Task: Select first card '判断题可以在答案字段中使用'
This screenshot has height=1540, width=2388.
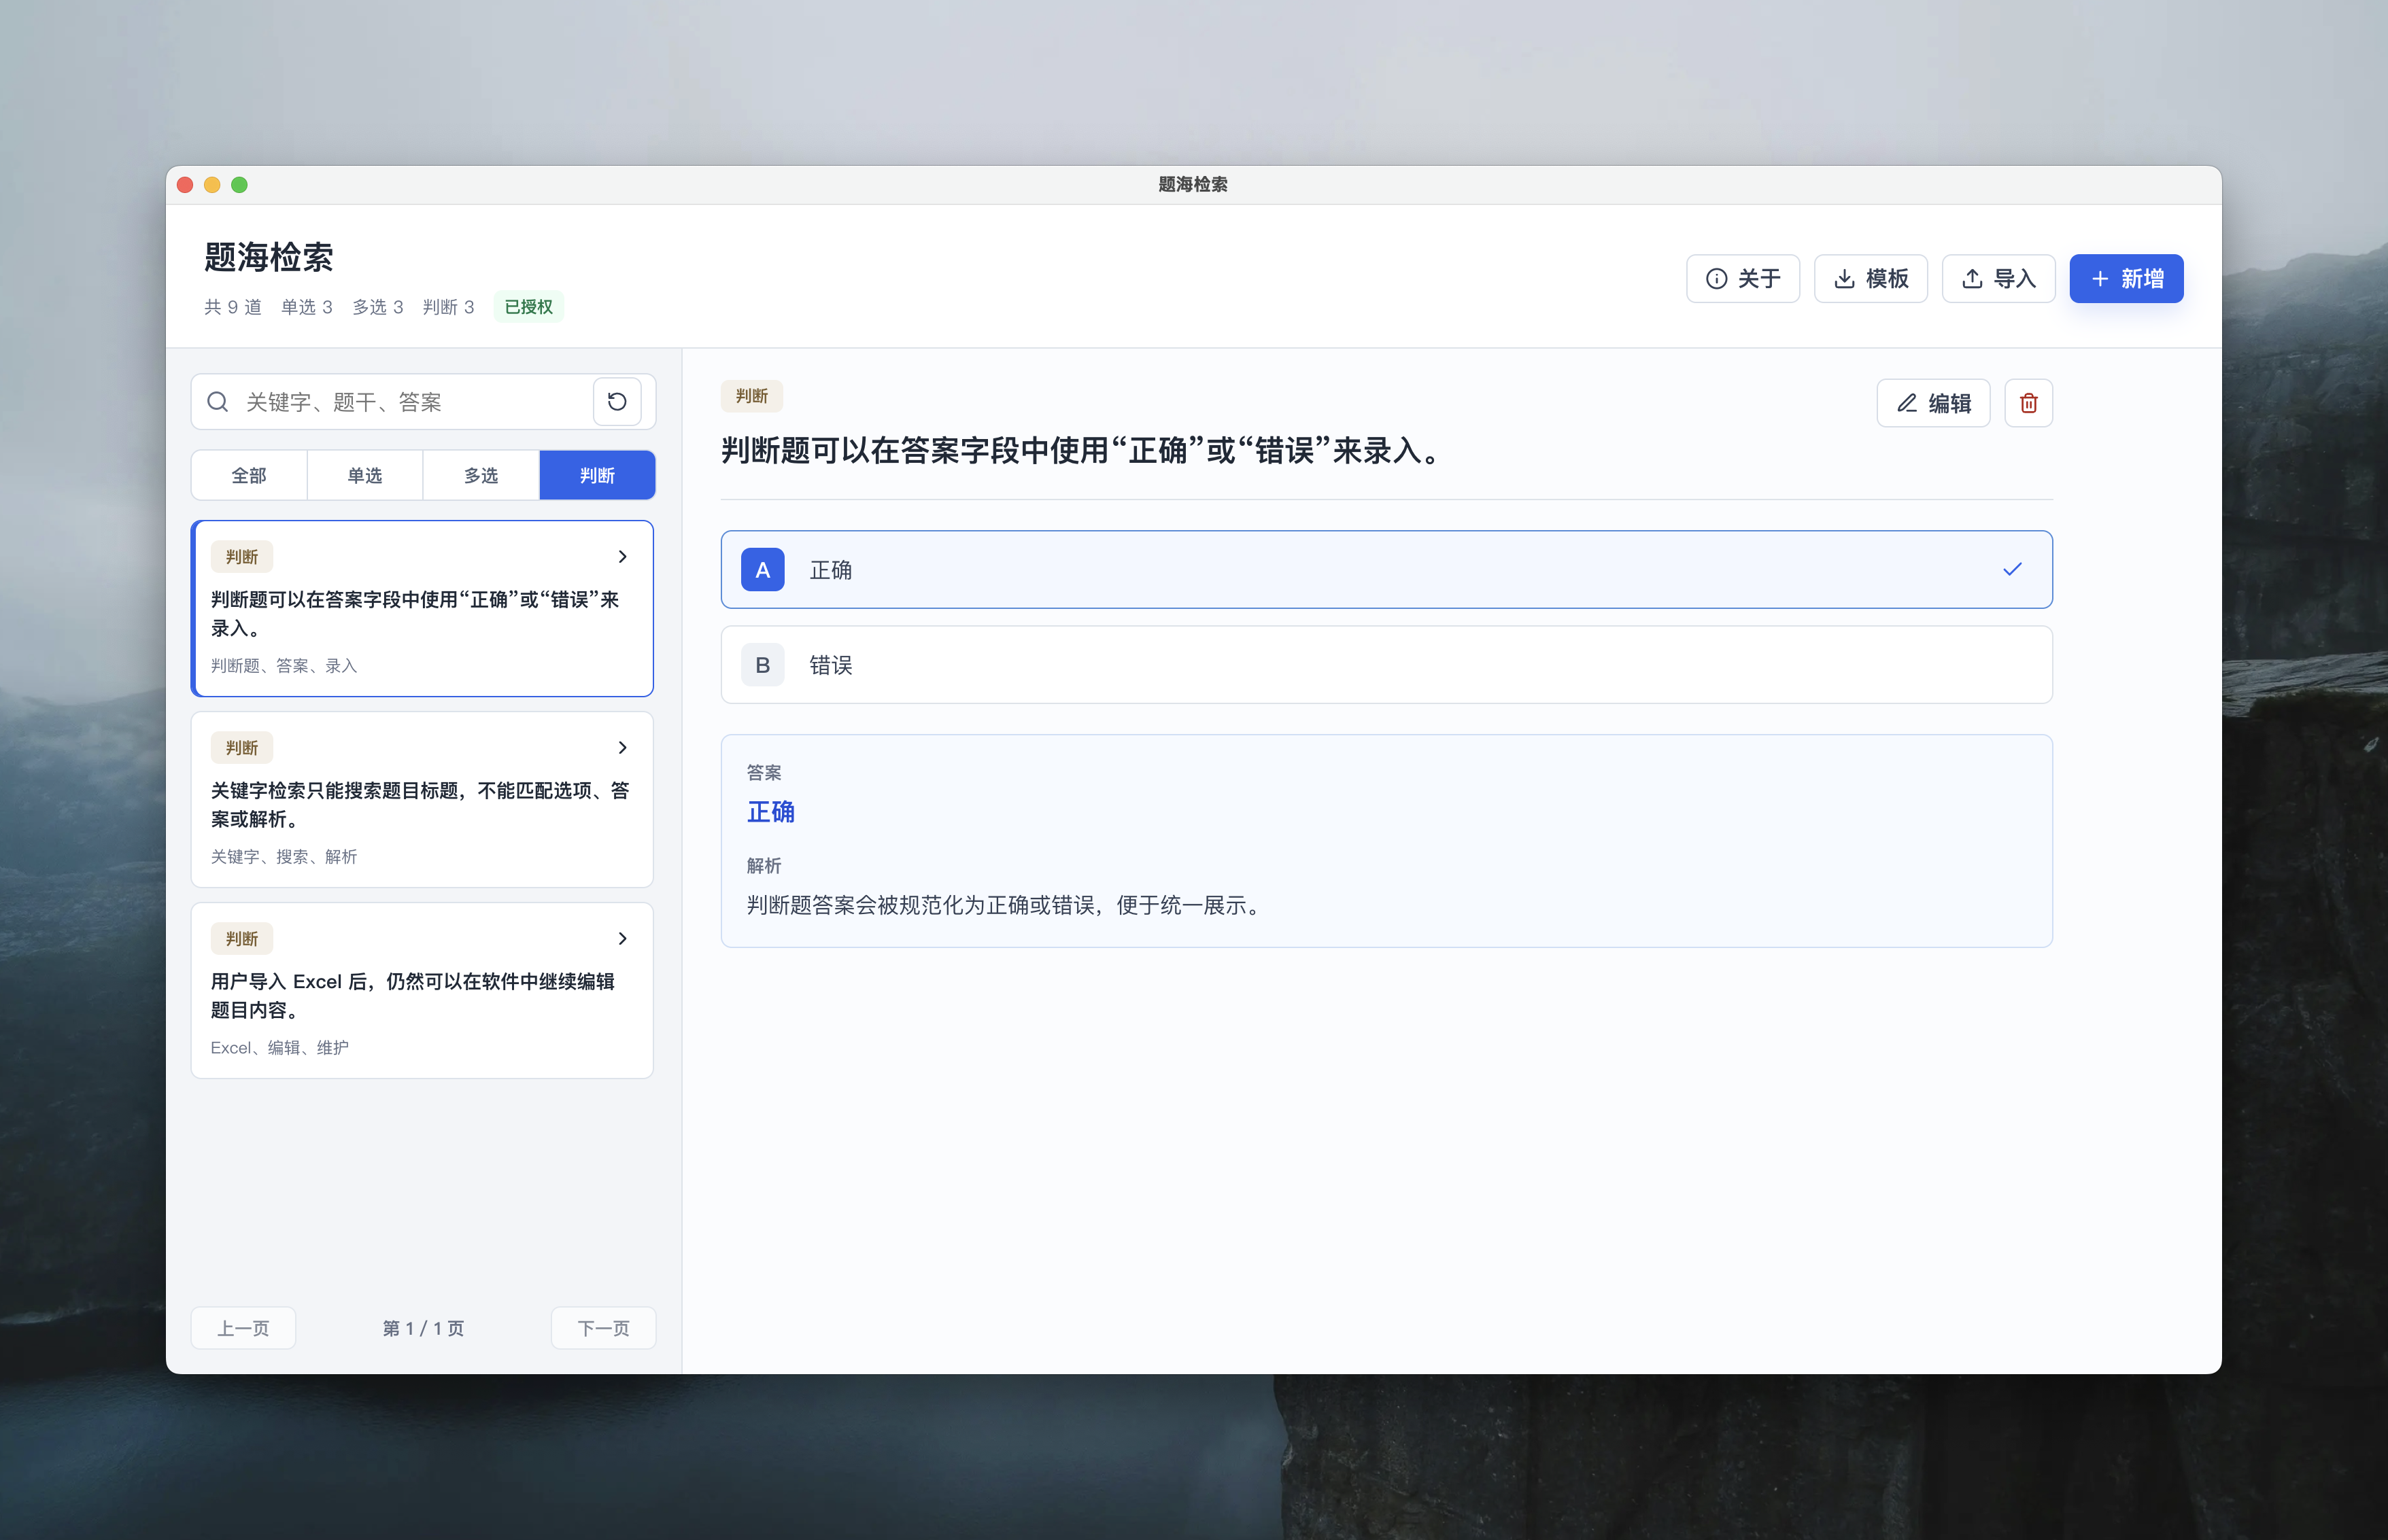Action: [x=422, y=608]
